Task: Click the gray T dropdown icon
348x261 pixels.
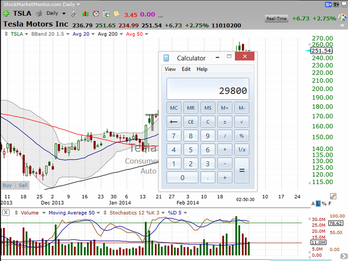Action: pos(336,5)
